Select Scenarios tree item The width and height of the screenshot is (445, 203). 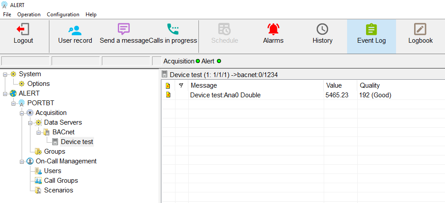(58, 190)
